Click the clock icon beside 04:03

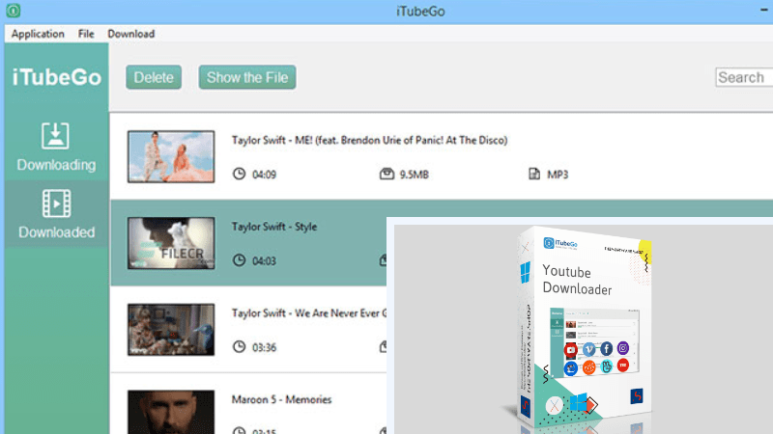coord(239,260)
